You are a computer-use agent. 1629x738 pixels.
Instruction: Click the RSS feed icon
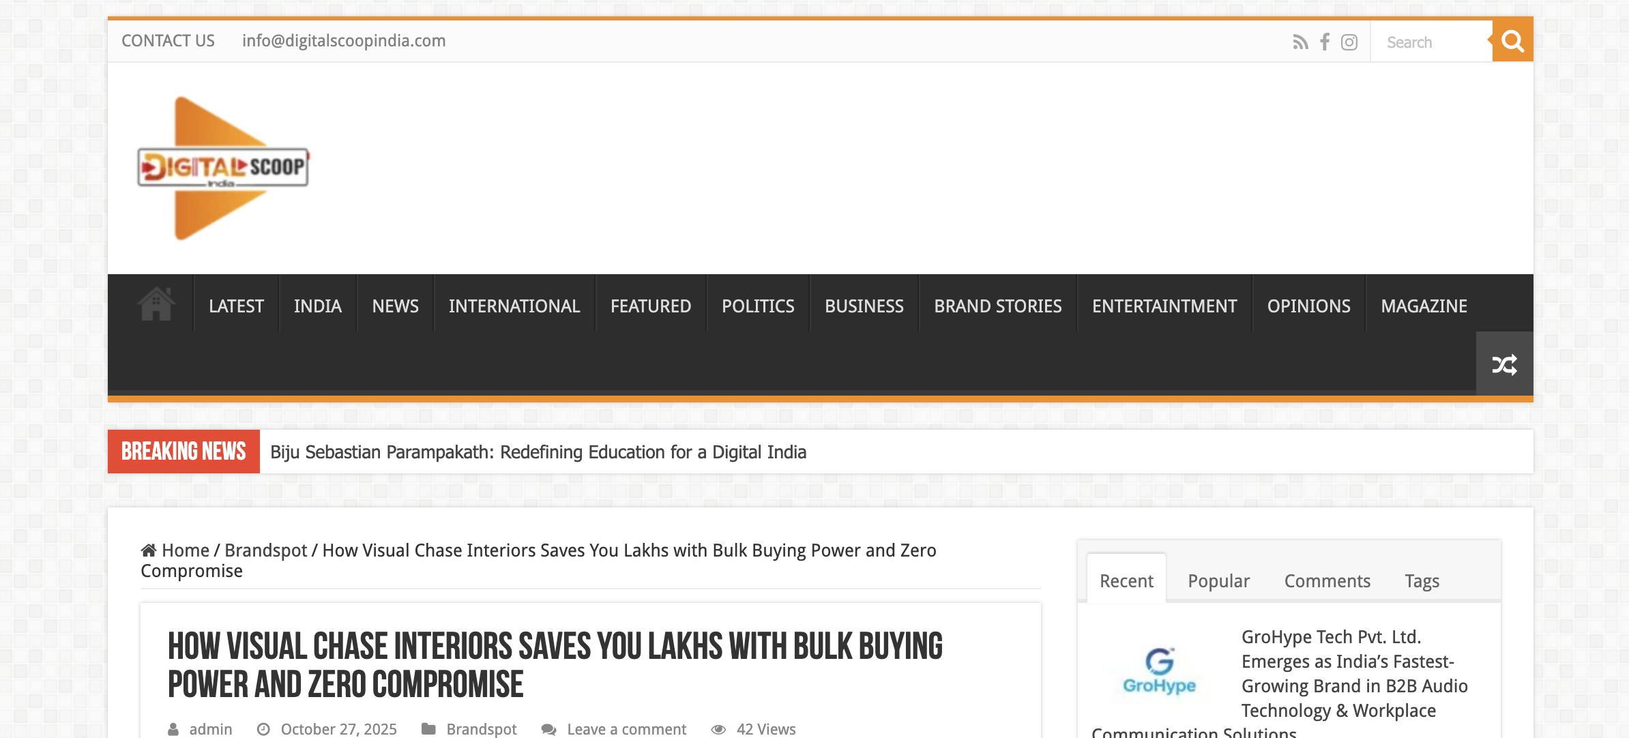1300,42
